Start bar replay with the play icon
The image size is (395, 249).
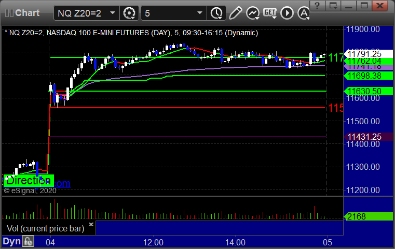[287, 13]
